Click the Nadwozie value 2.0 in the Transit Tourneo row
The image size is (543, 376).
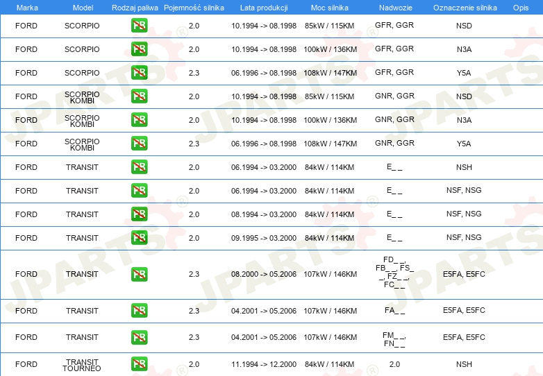pyautogui.click(x=394, y=364)
